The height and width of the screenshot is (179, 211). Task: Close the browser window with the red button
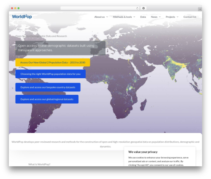tap(12, 8)
